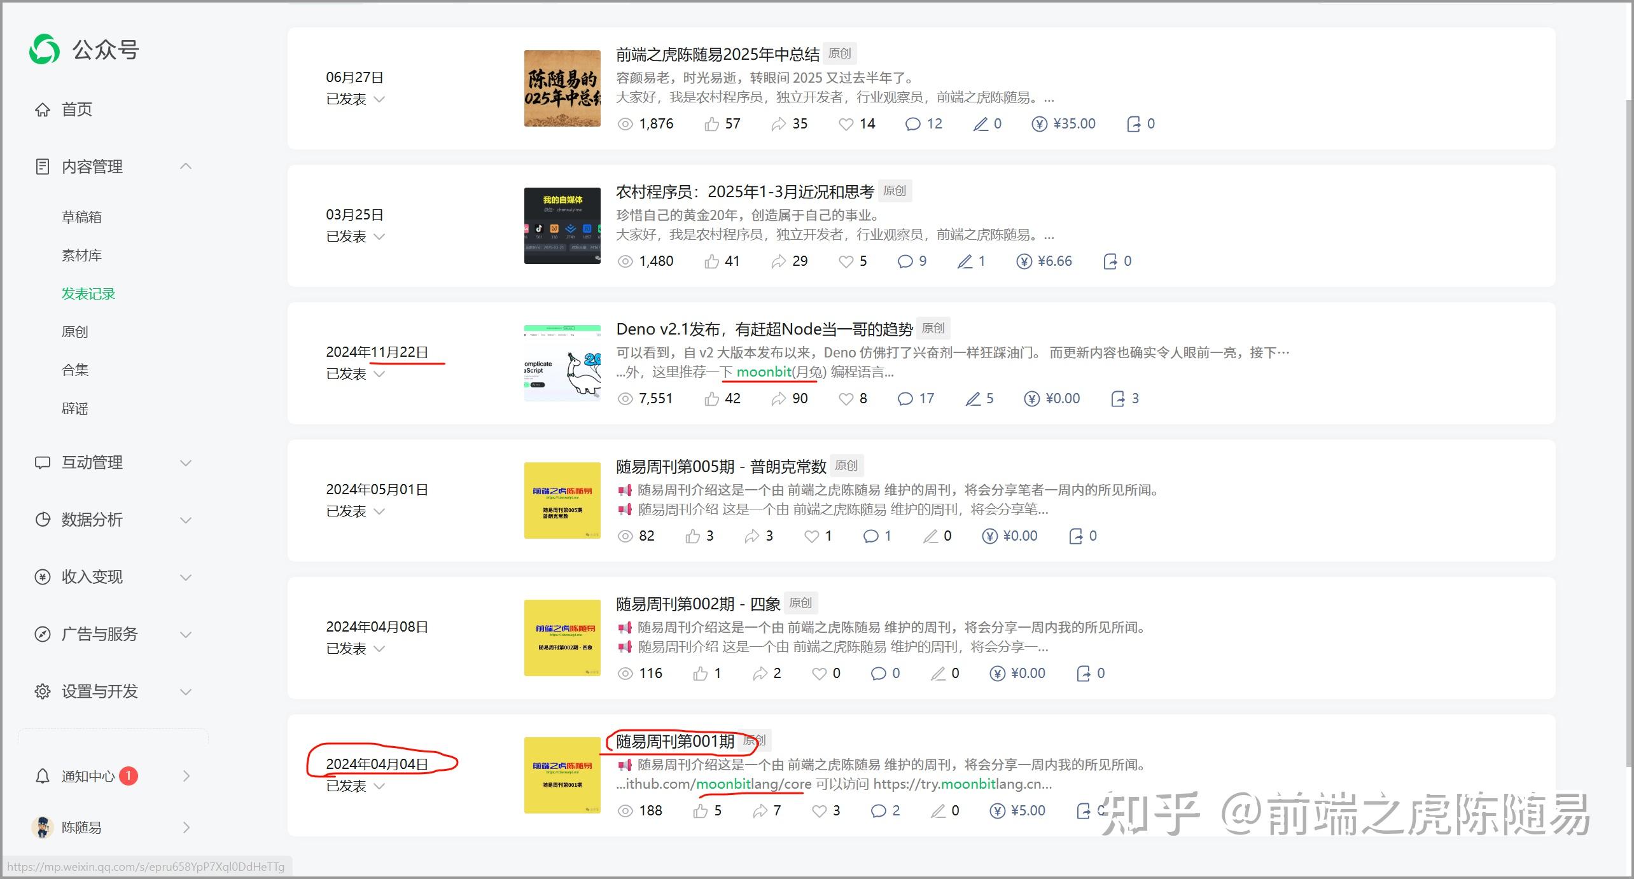This screenshot has height=879, width=1634.
Task: Click the comment icon on the Deno article
Action: click(x=906, y=399)
